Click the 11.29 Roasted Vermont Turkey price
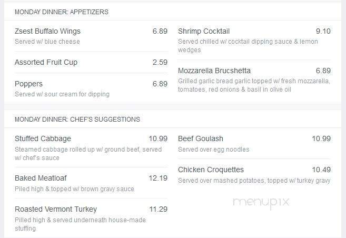Viewport: 346px width, 238px height. pos(158,209)
